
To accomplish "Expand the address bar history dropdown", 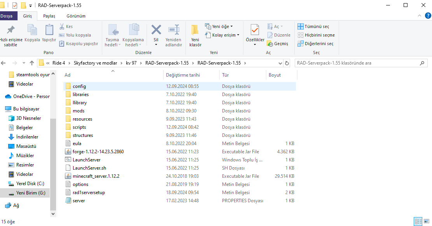I will pyautogui.click(x=280, y=63).
